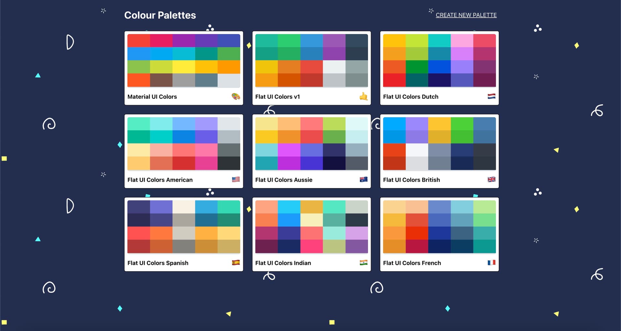The width and height of the screenshot is (621, 331).
Task: Click the Spanish flag on Flat UI Colors Spanish
Action: click(236, 262)
